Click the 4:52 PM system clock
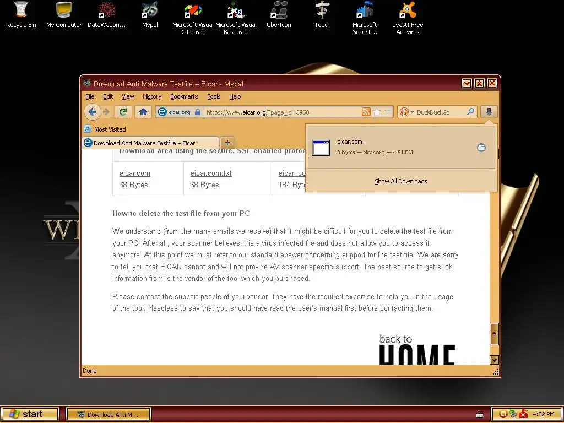 [x=544, y=414]
